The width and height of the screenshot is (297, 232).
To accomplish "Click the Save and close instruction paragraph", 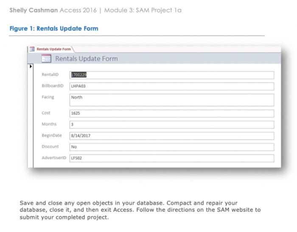I will click(140, 210).
